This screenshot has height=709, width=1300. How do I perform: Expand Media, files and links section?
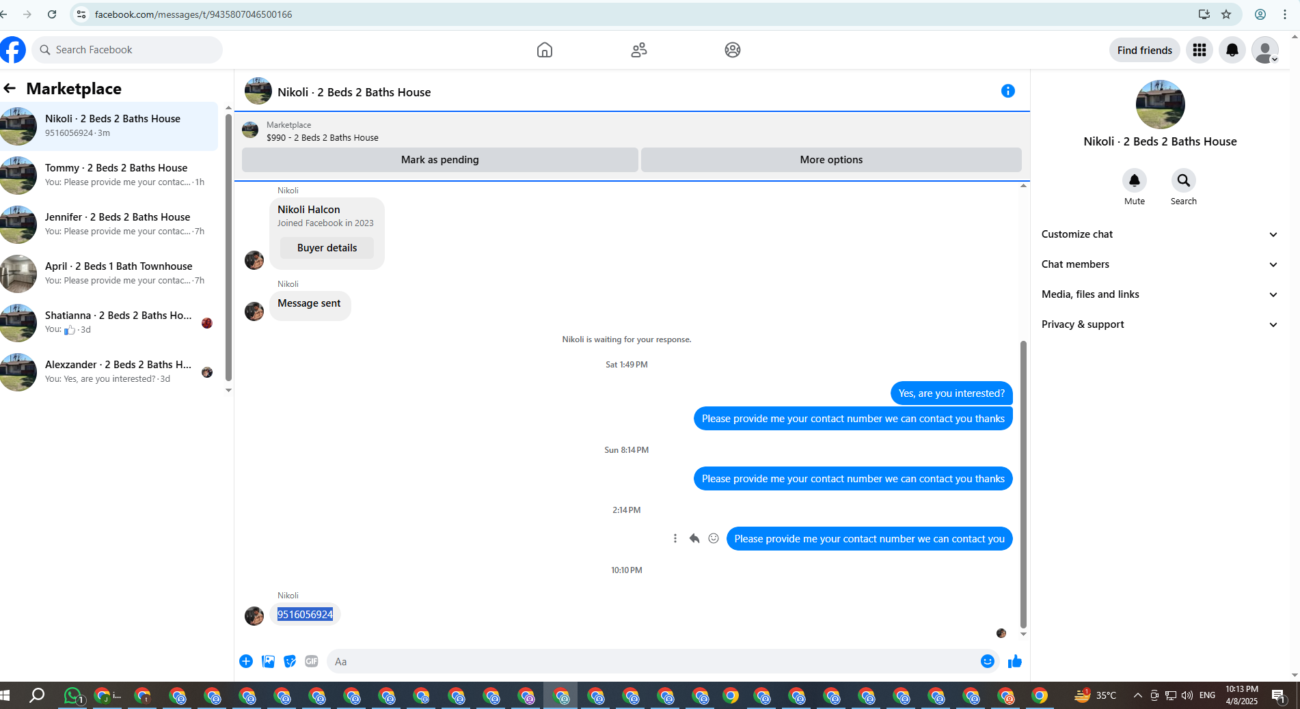1160,294
